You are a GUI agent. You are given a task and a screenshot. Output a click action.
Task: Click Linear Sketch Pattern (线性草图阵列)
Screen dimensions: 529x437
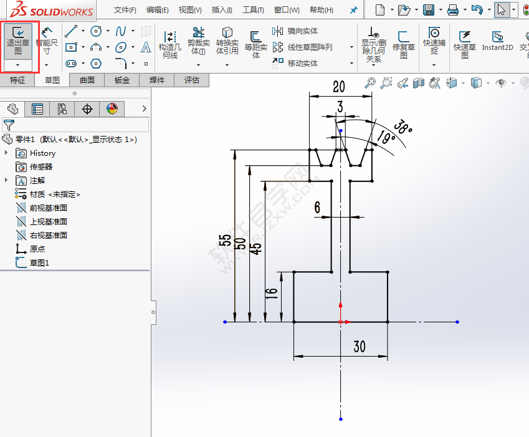(x=303, y=47)
